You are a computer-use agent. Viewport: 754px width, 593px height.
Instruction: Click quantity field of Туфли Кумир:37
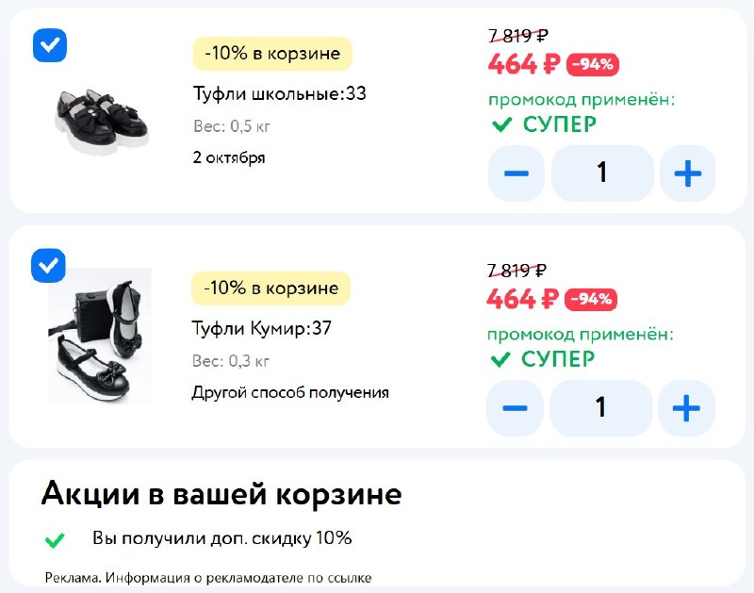(600, 408)
